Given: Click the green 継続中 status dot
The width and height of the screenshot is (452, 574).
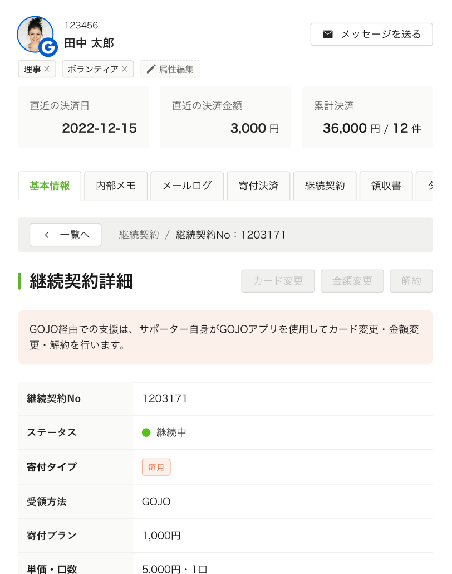Looking at the screenshot, I should point(146,432).
